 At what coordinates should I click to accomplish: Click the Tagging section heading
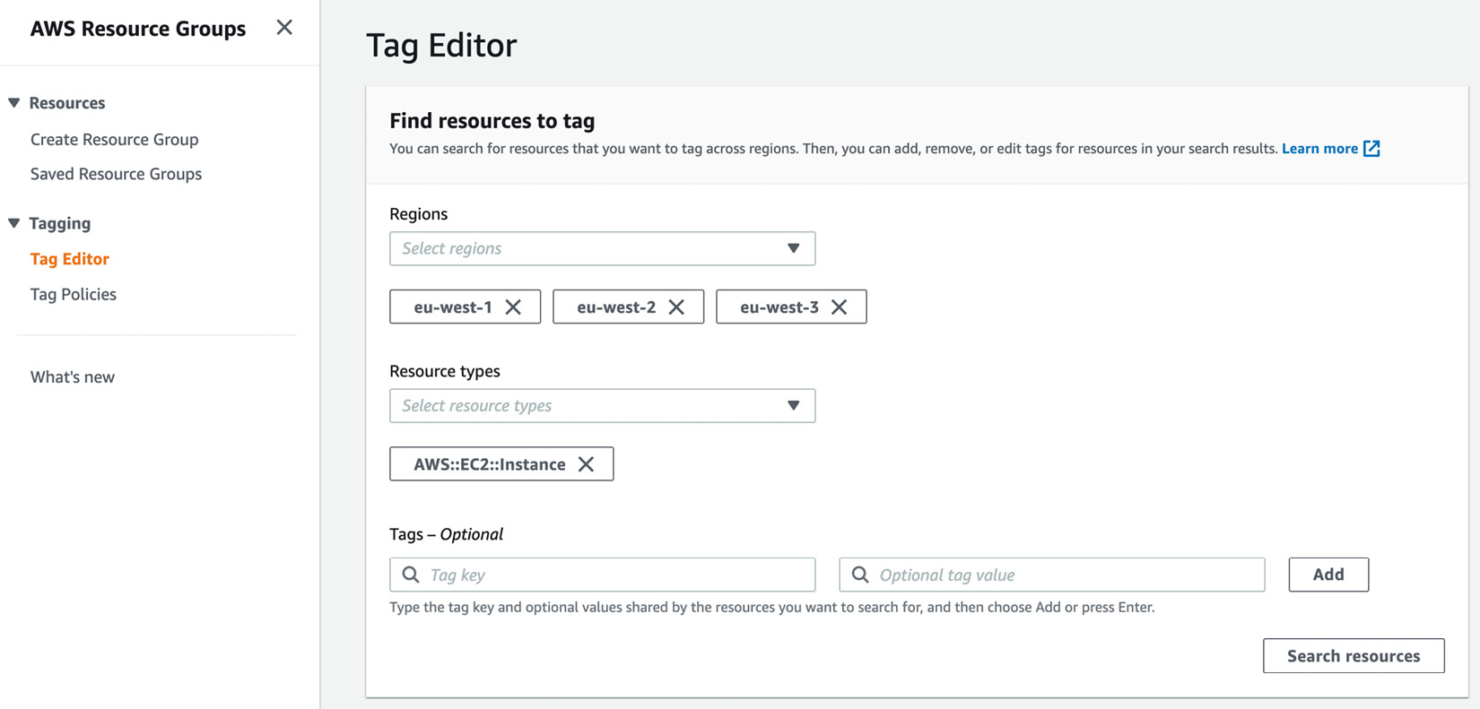tap(60, 223)
